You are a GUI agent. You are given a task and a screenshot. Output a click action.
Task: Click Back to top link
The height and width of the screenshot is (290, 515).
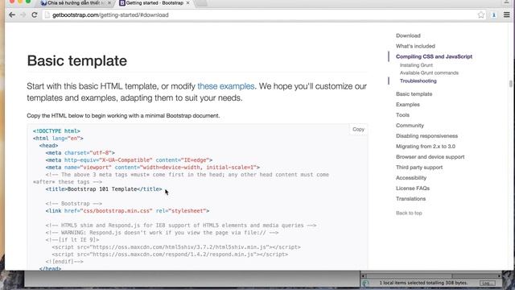coord(409,213)
